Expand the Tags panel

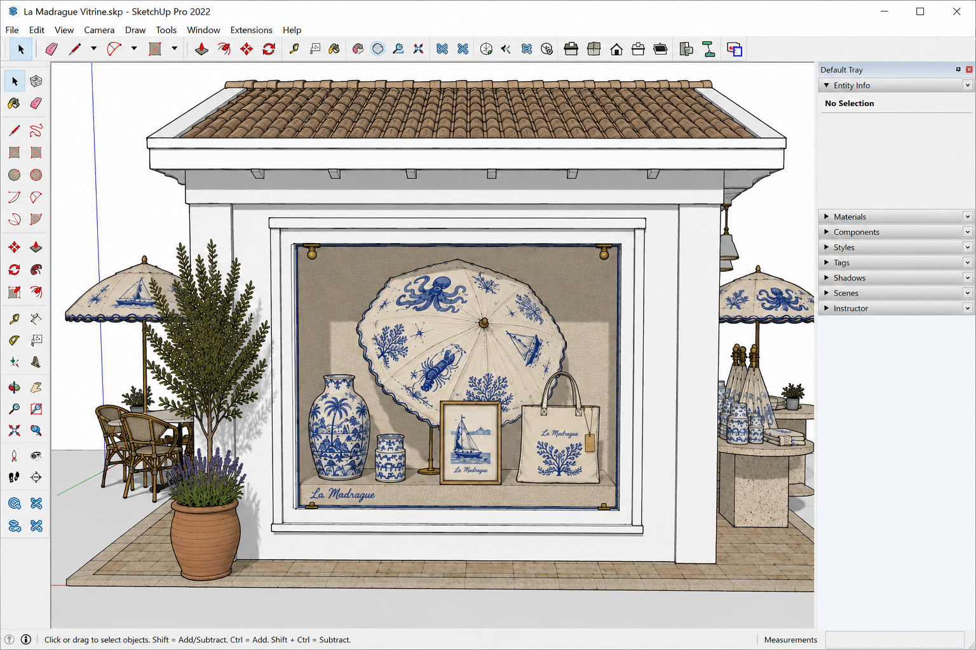click(896, 262)
